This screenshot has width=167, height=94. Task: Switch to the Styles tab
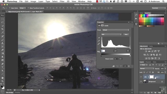click(x=151, y=46)
